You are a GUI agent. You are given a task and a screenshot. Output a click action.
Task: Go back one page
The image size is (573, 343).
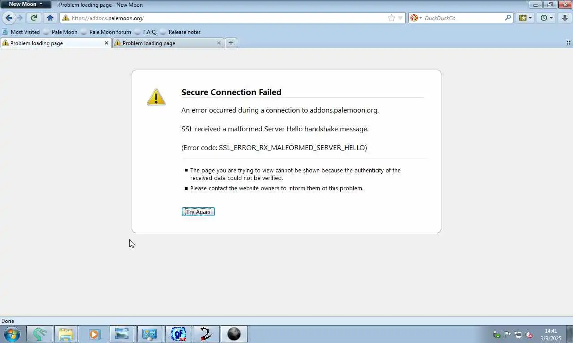coord(9,18)
